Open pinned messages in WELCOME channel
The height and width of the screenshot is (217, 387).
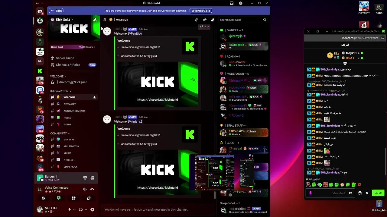pyautogui.click(x=205, y=20)
